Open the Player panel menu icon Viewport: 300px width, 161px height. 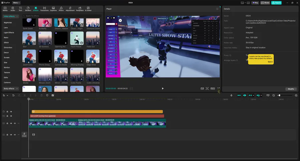[217, 9]
